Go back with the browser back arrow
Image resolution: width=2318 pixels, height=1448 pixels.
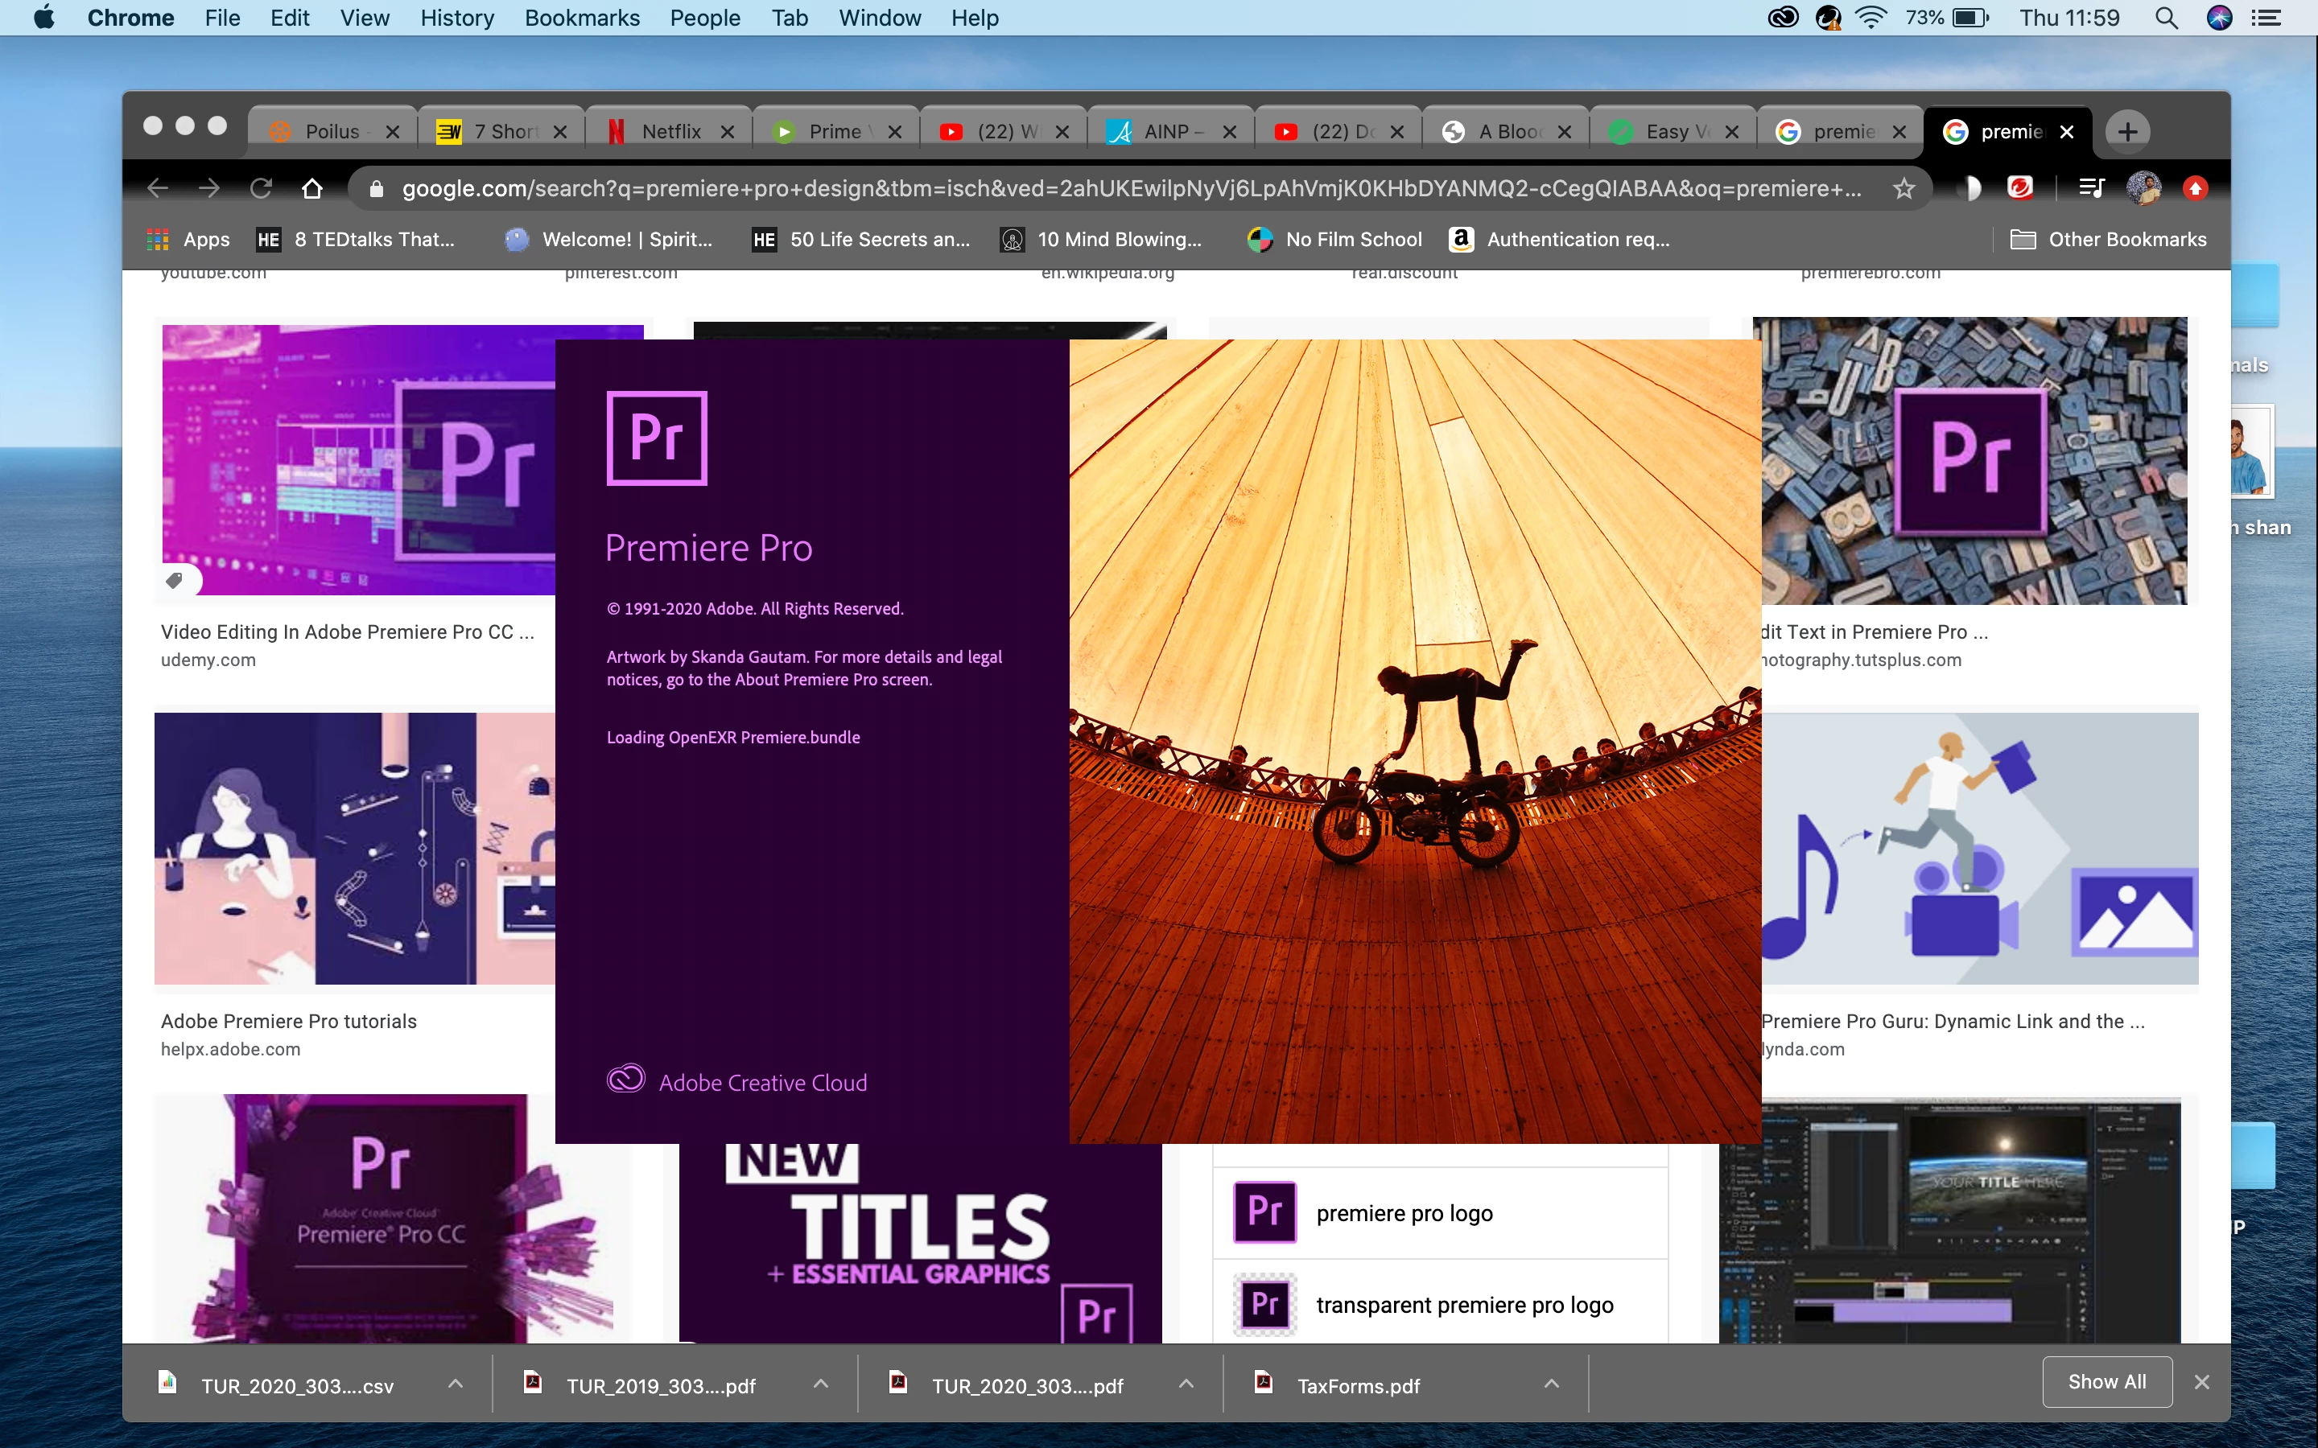pos(158,189)
